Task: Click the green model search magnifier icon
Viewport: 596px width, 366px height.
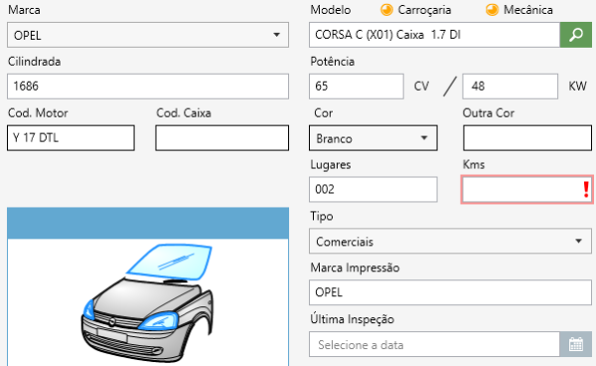Action: (x=575, y=35)
